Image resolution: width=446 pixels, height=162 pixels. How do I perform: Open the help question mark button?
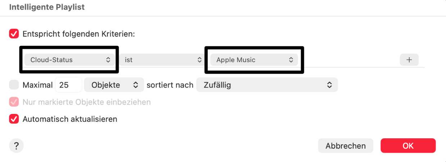coord(16,146)
